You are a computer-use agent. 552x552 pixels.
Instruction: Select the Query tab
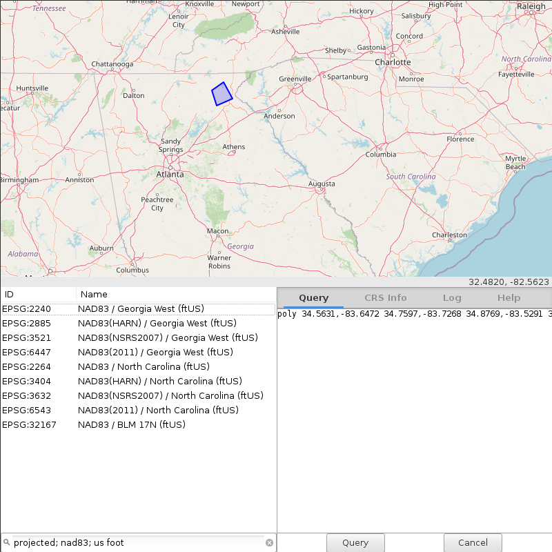[x=313, y=298]
